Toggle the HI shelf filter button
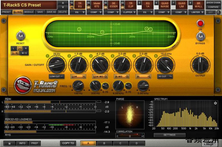Image resolution: width=222 pixels, height=147 pixels. pos(143,76)
